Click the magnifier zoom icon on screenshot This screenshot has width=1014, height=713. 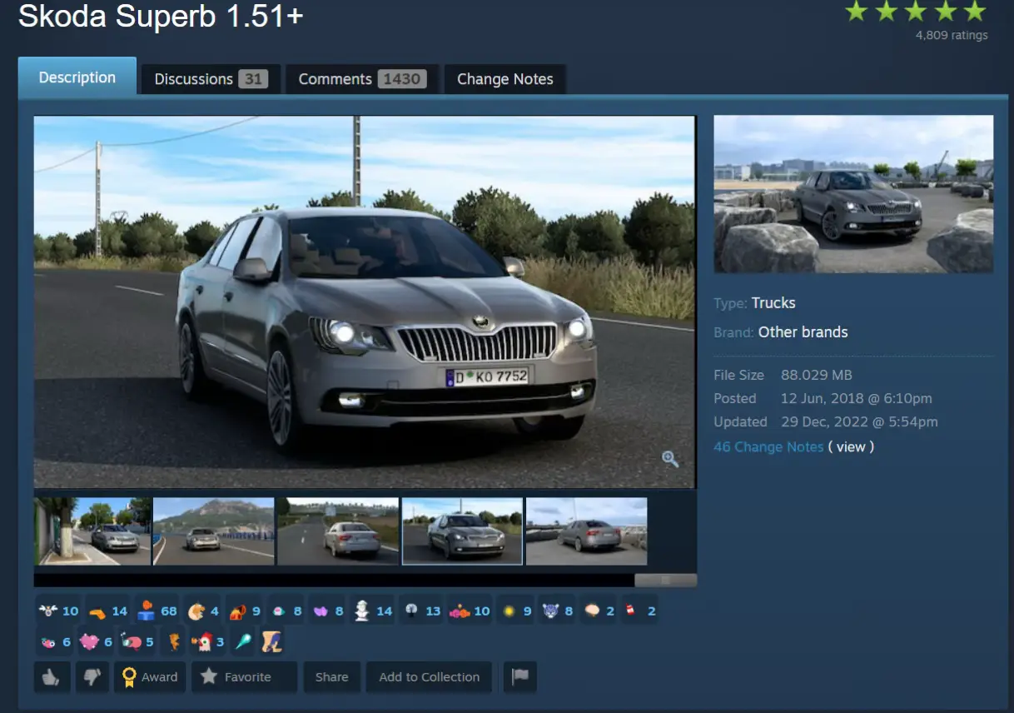click(670, 459)
